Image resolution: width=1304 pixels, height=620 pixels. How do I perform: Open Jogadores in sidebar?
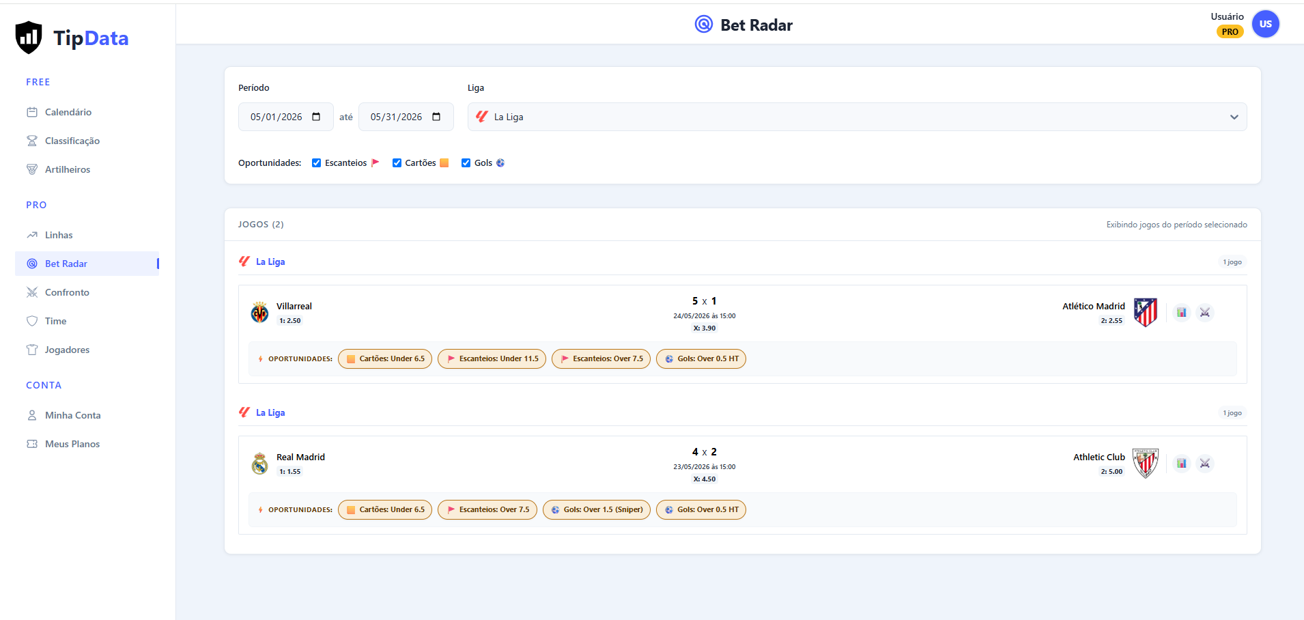[x=87, y=350]
